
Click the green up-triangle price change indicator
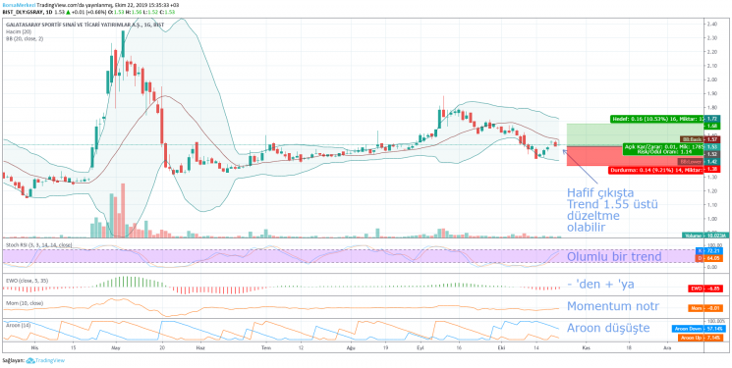[69, 12]
